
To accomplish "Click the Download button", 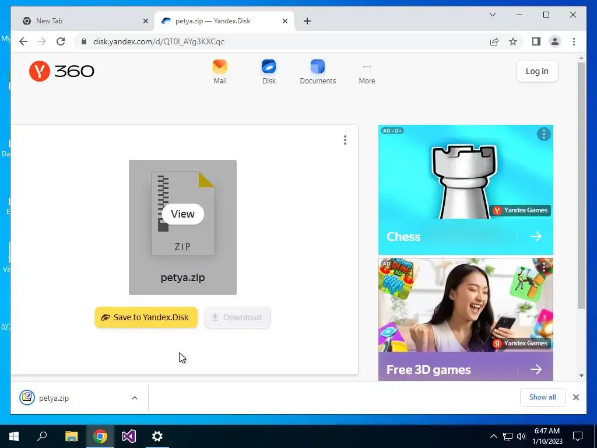I will (237, 317).
